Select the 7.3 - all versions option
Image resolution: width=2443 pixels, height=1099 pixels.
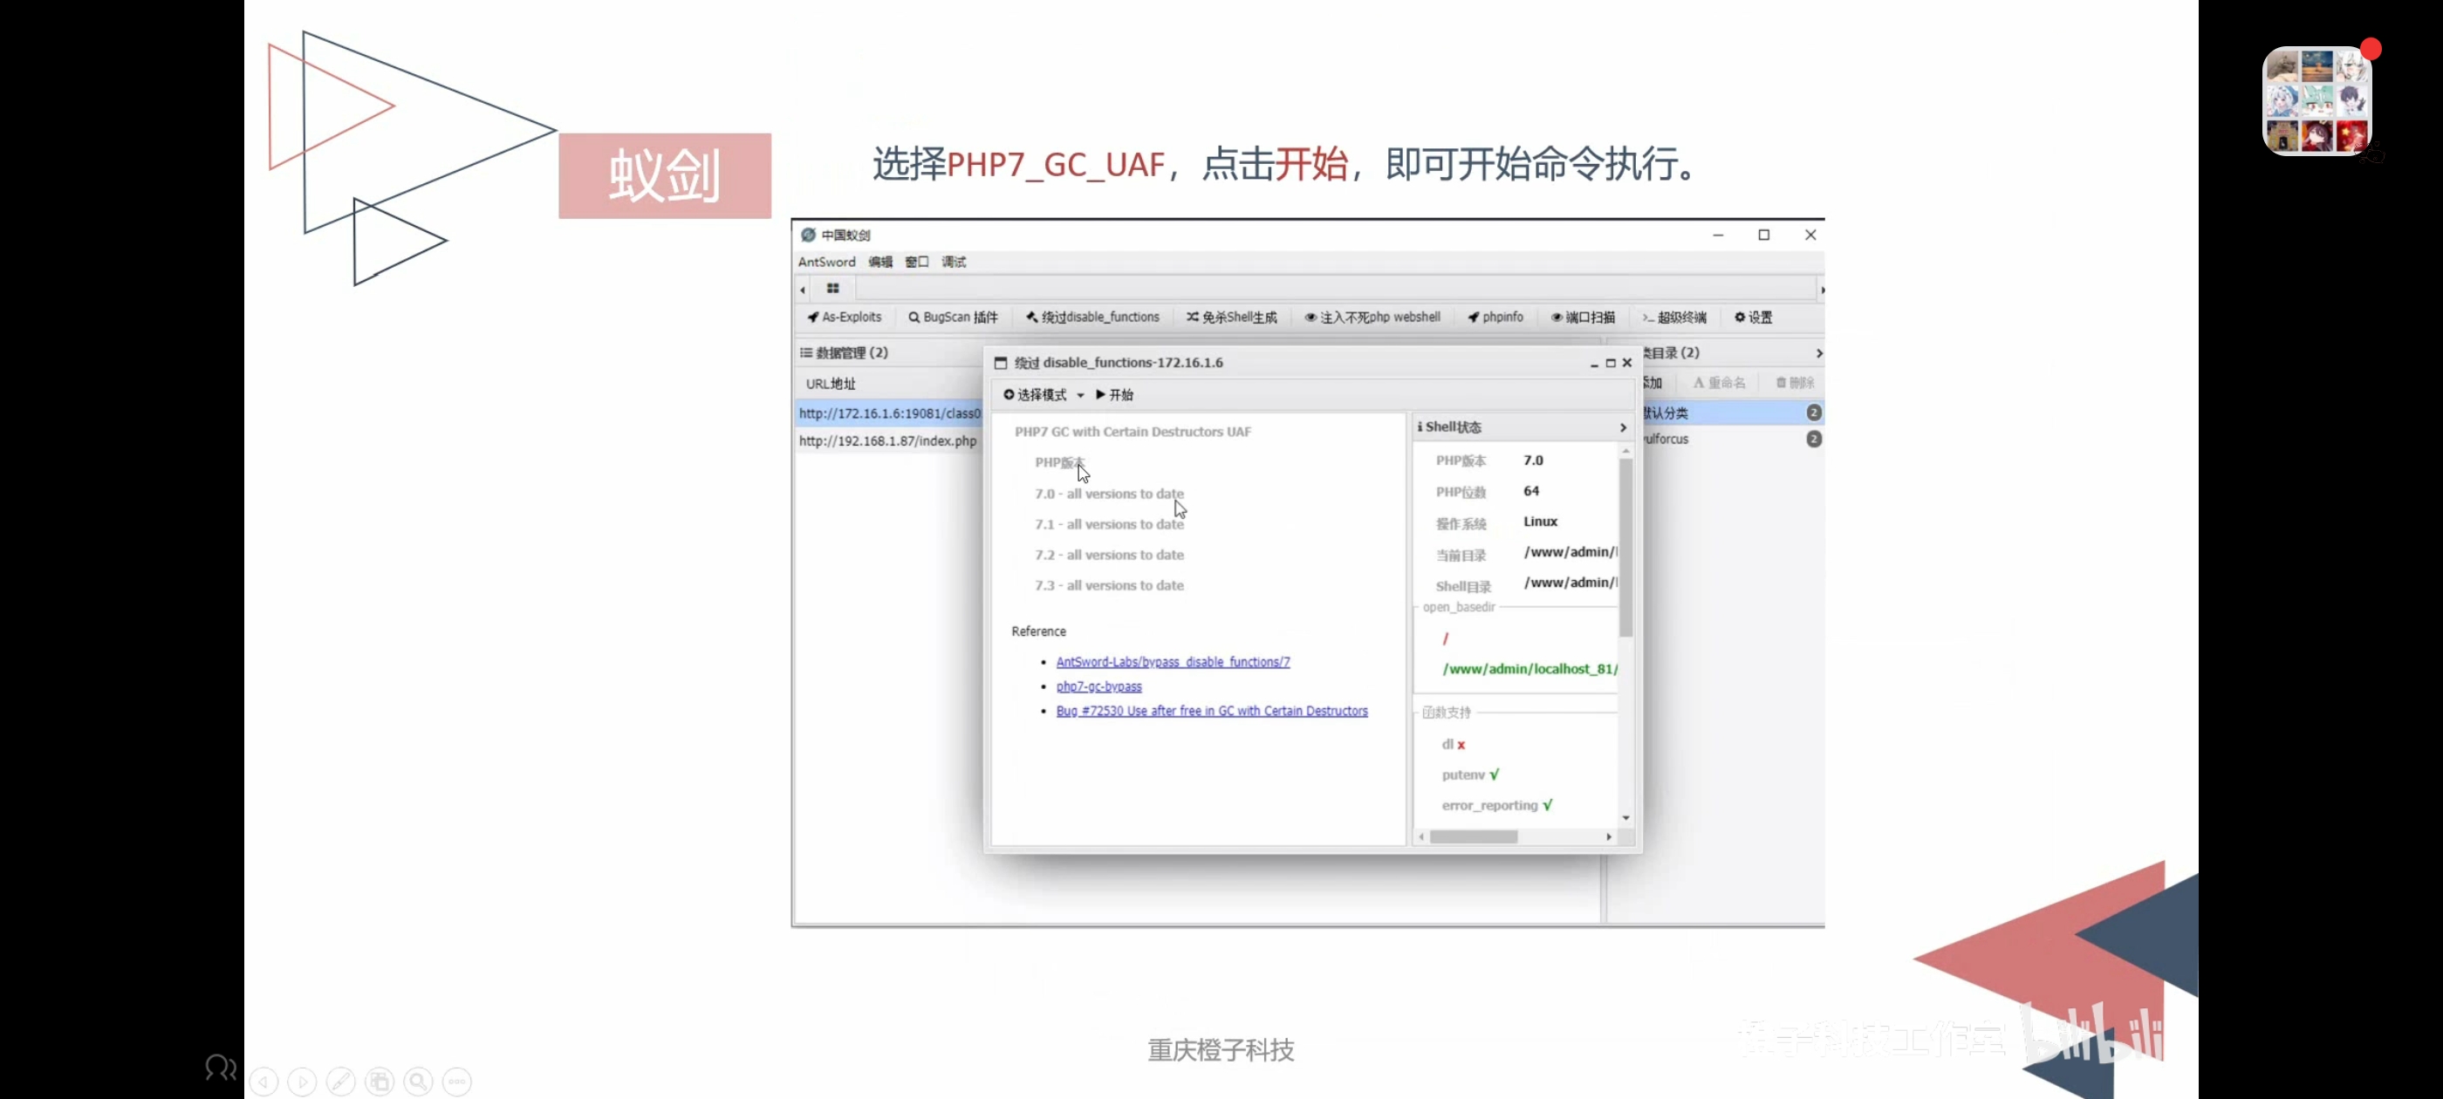click(1108, 585)
